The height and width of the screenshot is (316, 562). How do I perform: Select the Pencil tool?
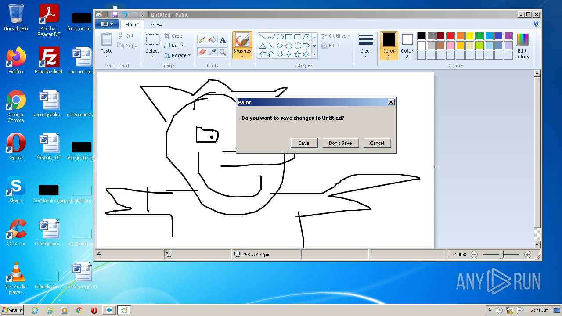pos(202,40)
